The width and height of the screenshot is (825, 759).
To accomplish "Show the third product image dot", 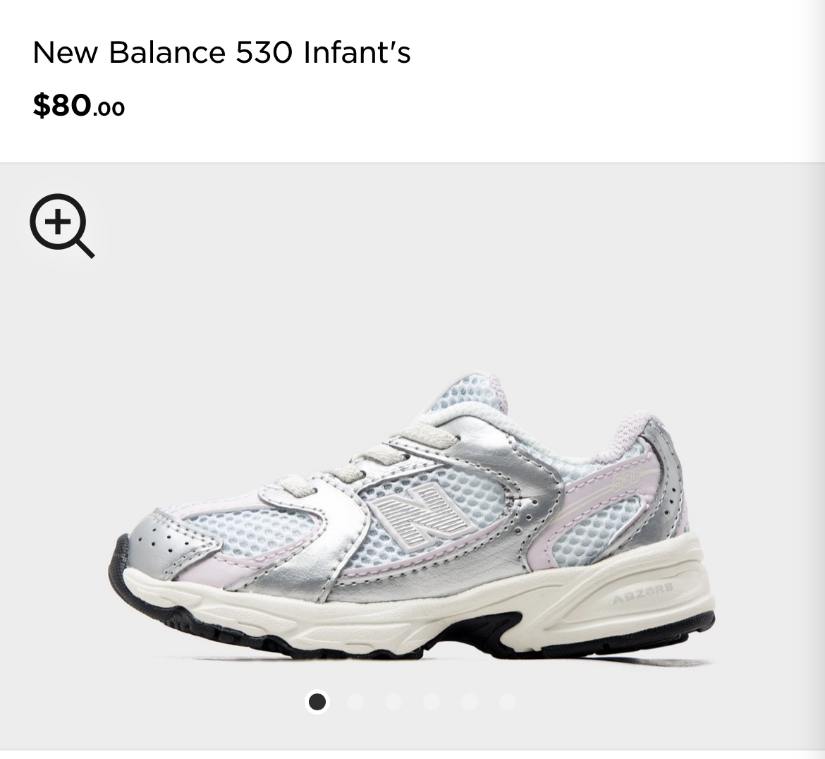I will [x=393, y=702].
